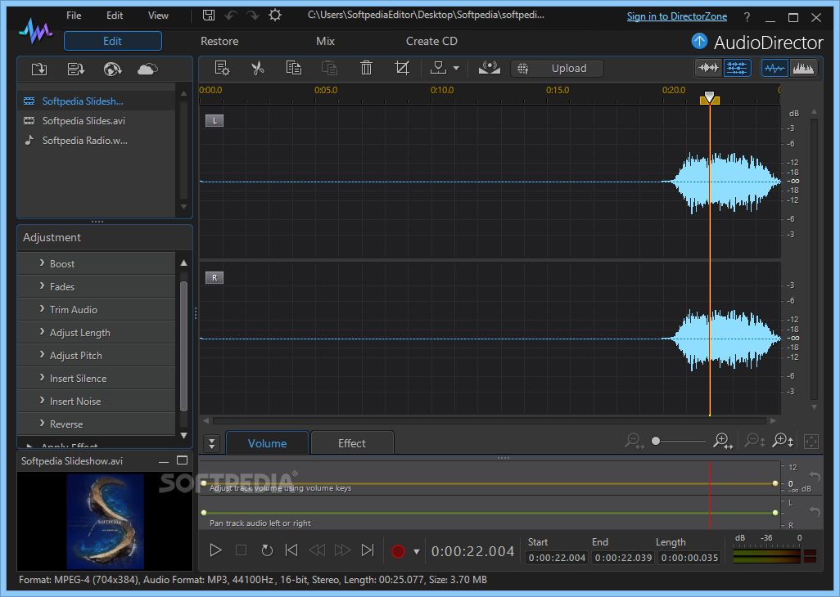
Task: Copy the selection using the Copy icon
Action: 294,68
